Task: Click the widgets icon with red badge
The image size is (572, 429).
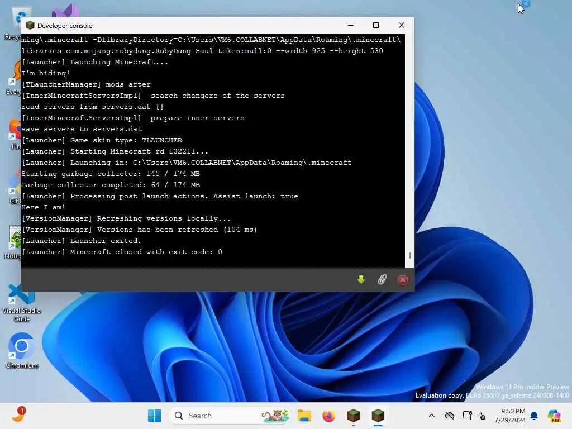Action: (18, 415)
